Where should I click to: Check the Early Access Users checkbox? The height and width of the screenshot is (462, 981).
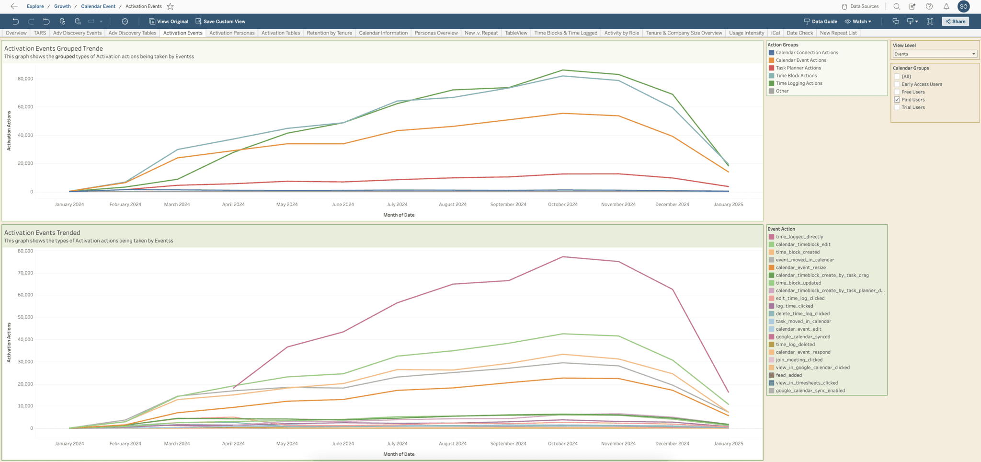point(897,84)
